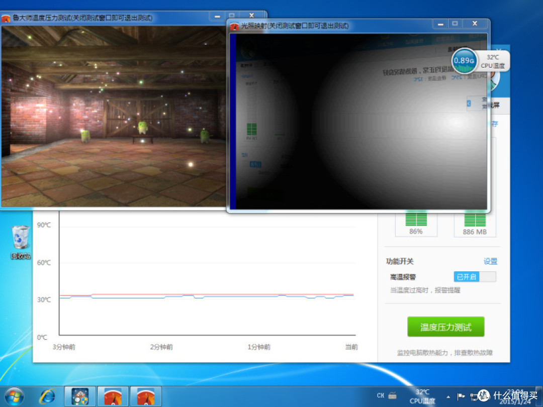Screen dimensions: 543x407
Task: Open the 设置 link beside 功能开关
Action: (x=490, y=261)
